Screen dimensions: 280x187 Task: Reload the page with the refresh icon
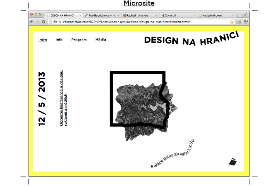(43, 22)
